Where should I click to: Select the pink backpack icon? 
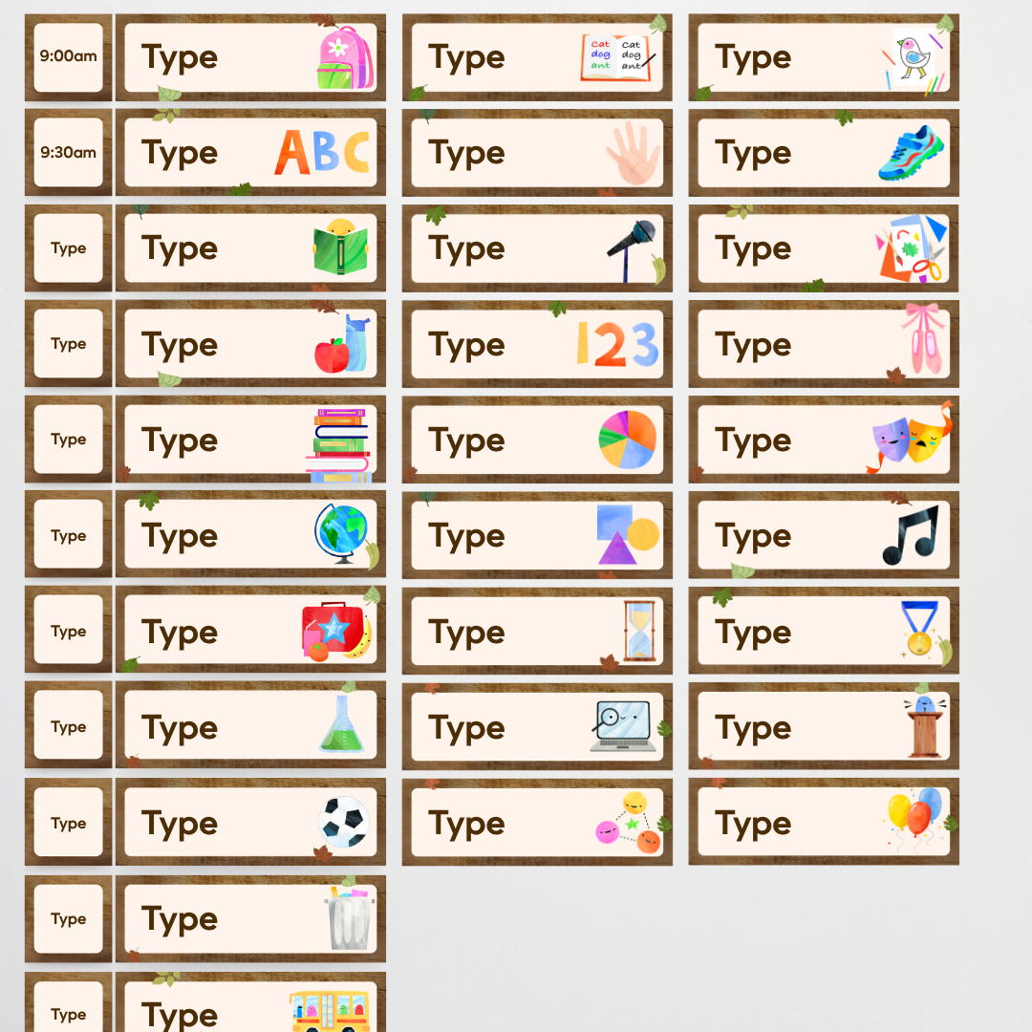pos(346,58)
